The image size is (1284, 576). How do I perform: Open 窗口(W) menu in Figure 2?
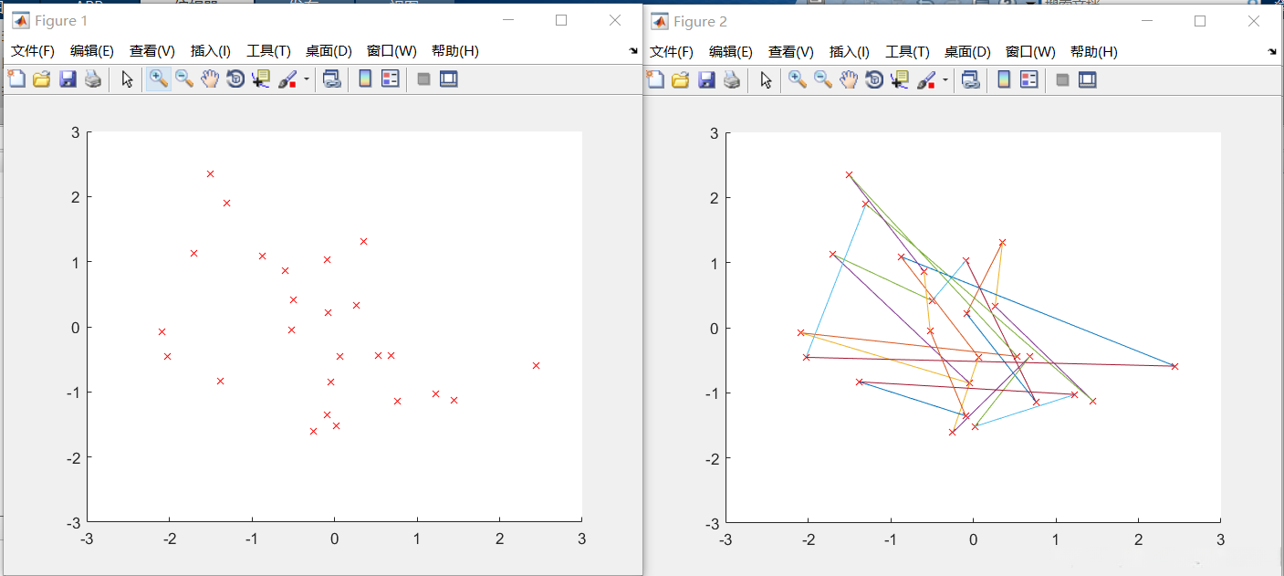click(1030, 52)
